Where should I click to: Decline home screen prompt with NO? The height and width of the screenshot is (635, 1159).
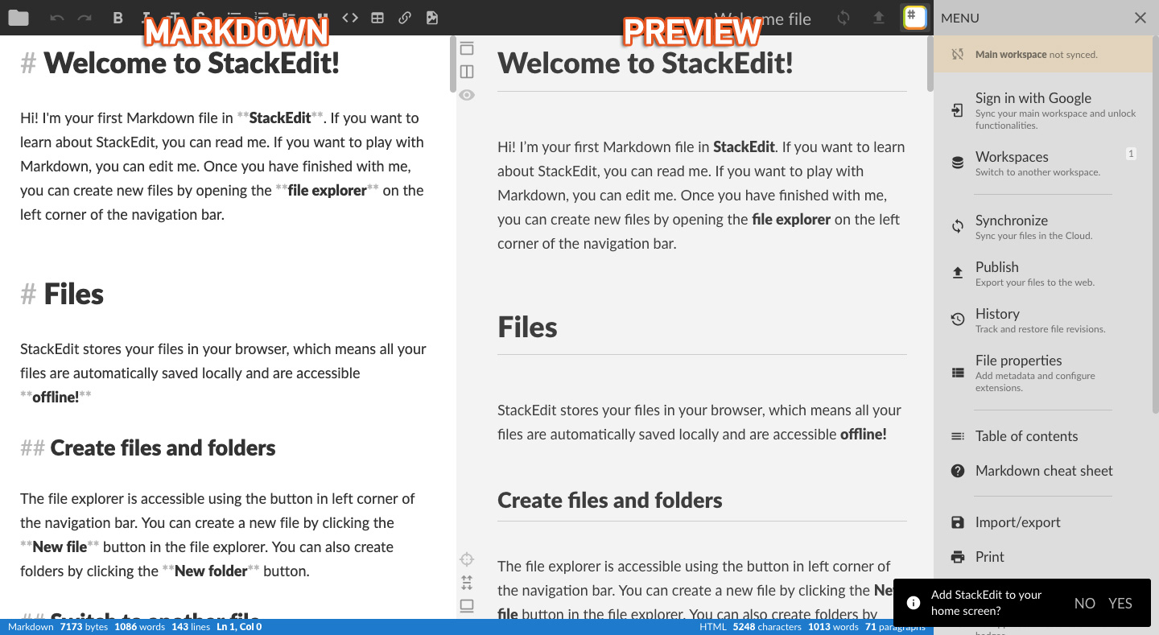pos(1084,604)
